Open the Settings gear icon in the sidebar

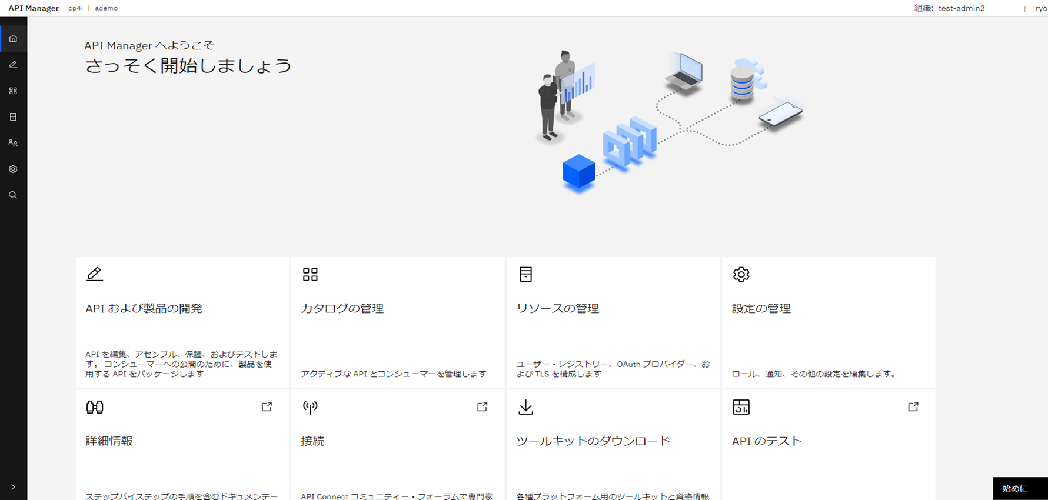tap(13, 169)
